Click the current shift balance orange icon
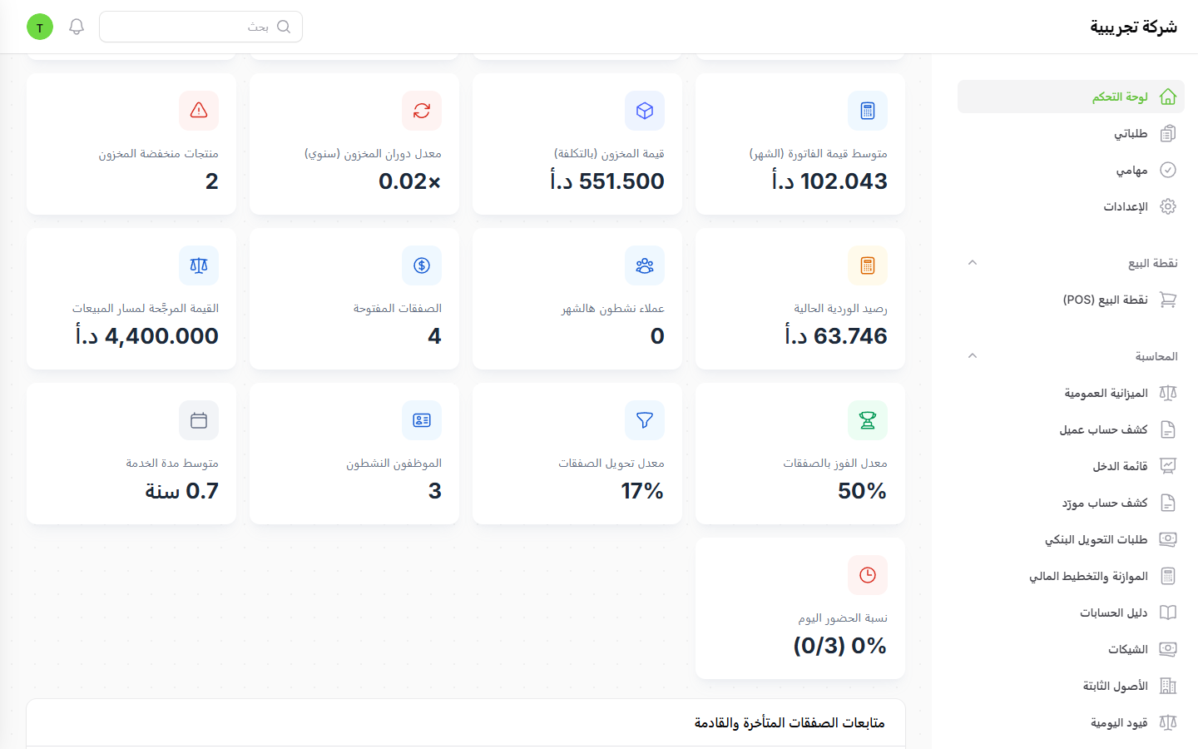The width and height of the screenshot is (1198, 749). (868, 265)
